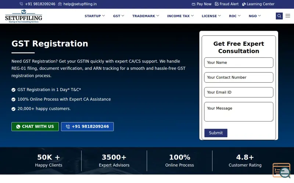
Task: Click the Fraud Alert checkmark icon
Action: coord(216,4)
